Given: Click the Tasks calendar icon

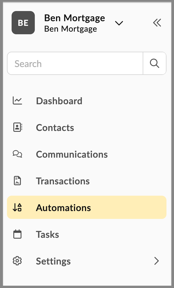Looking at the screenshot, I should tap(17, 234).
